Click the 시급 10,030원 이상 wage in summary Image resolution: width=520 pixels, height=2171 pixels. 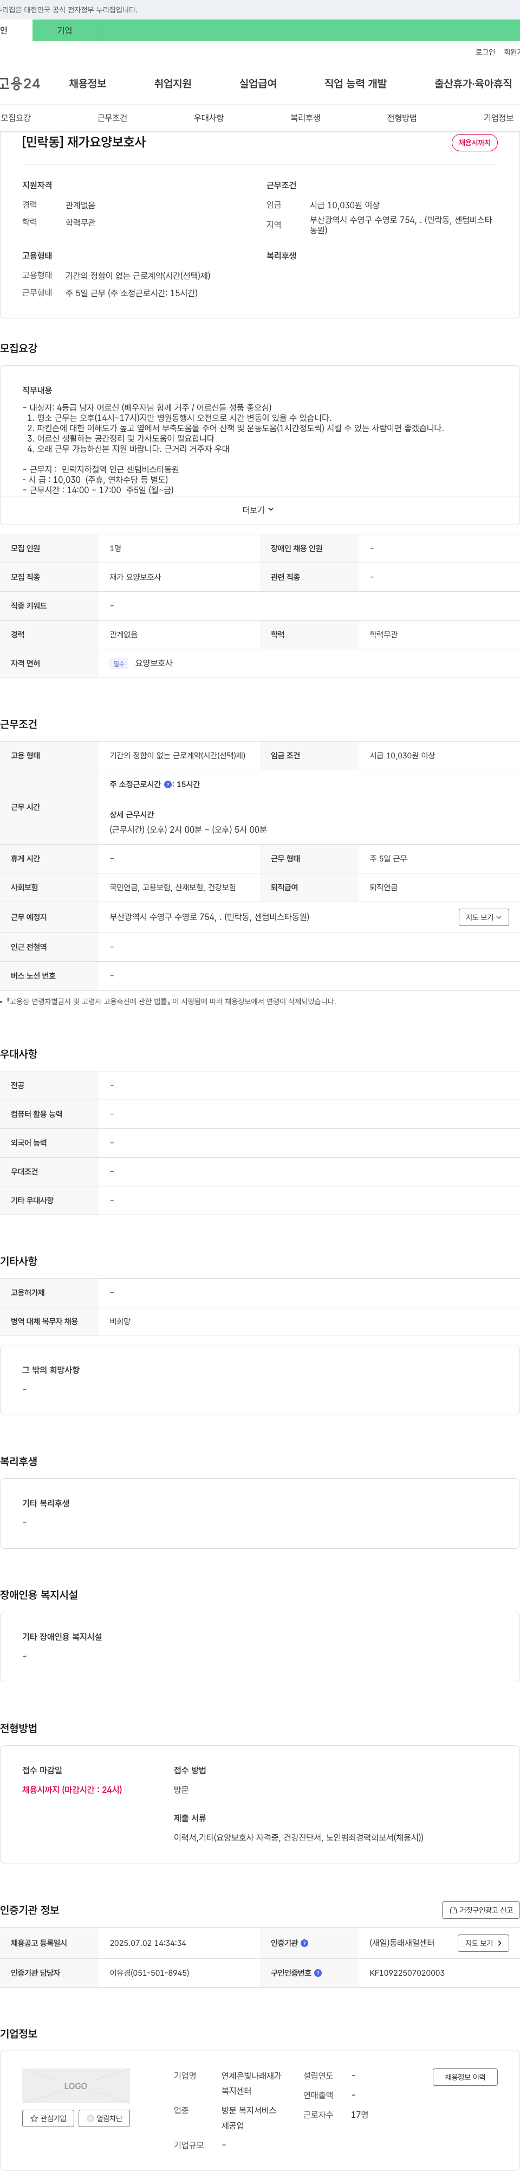point(345,205)
